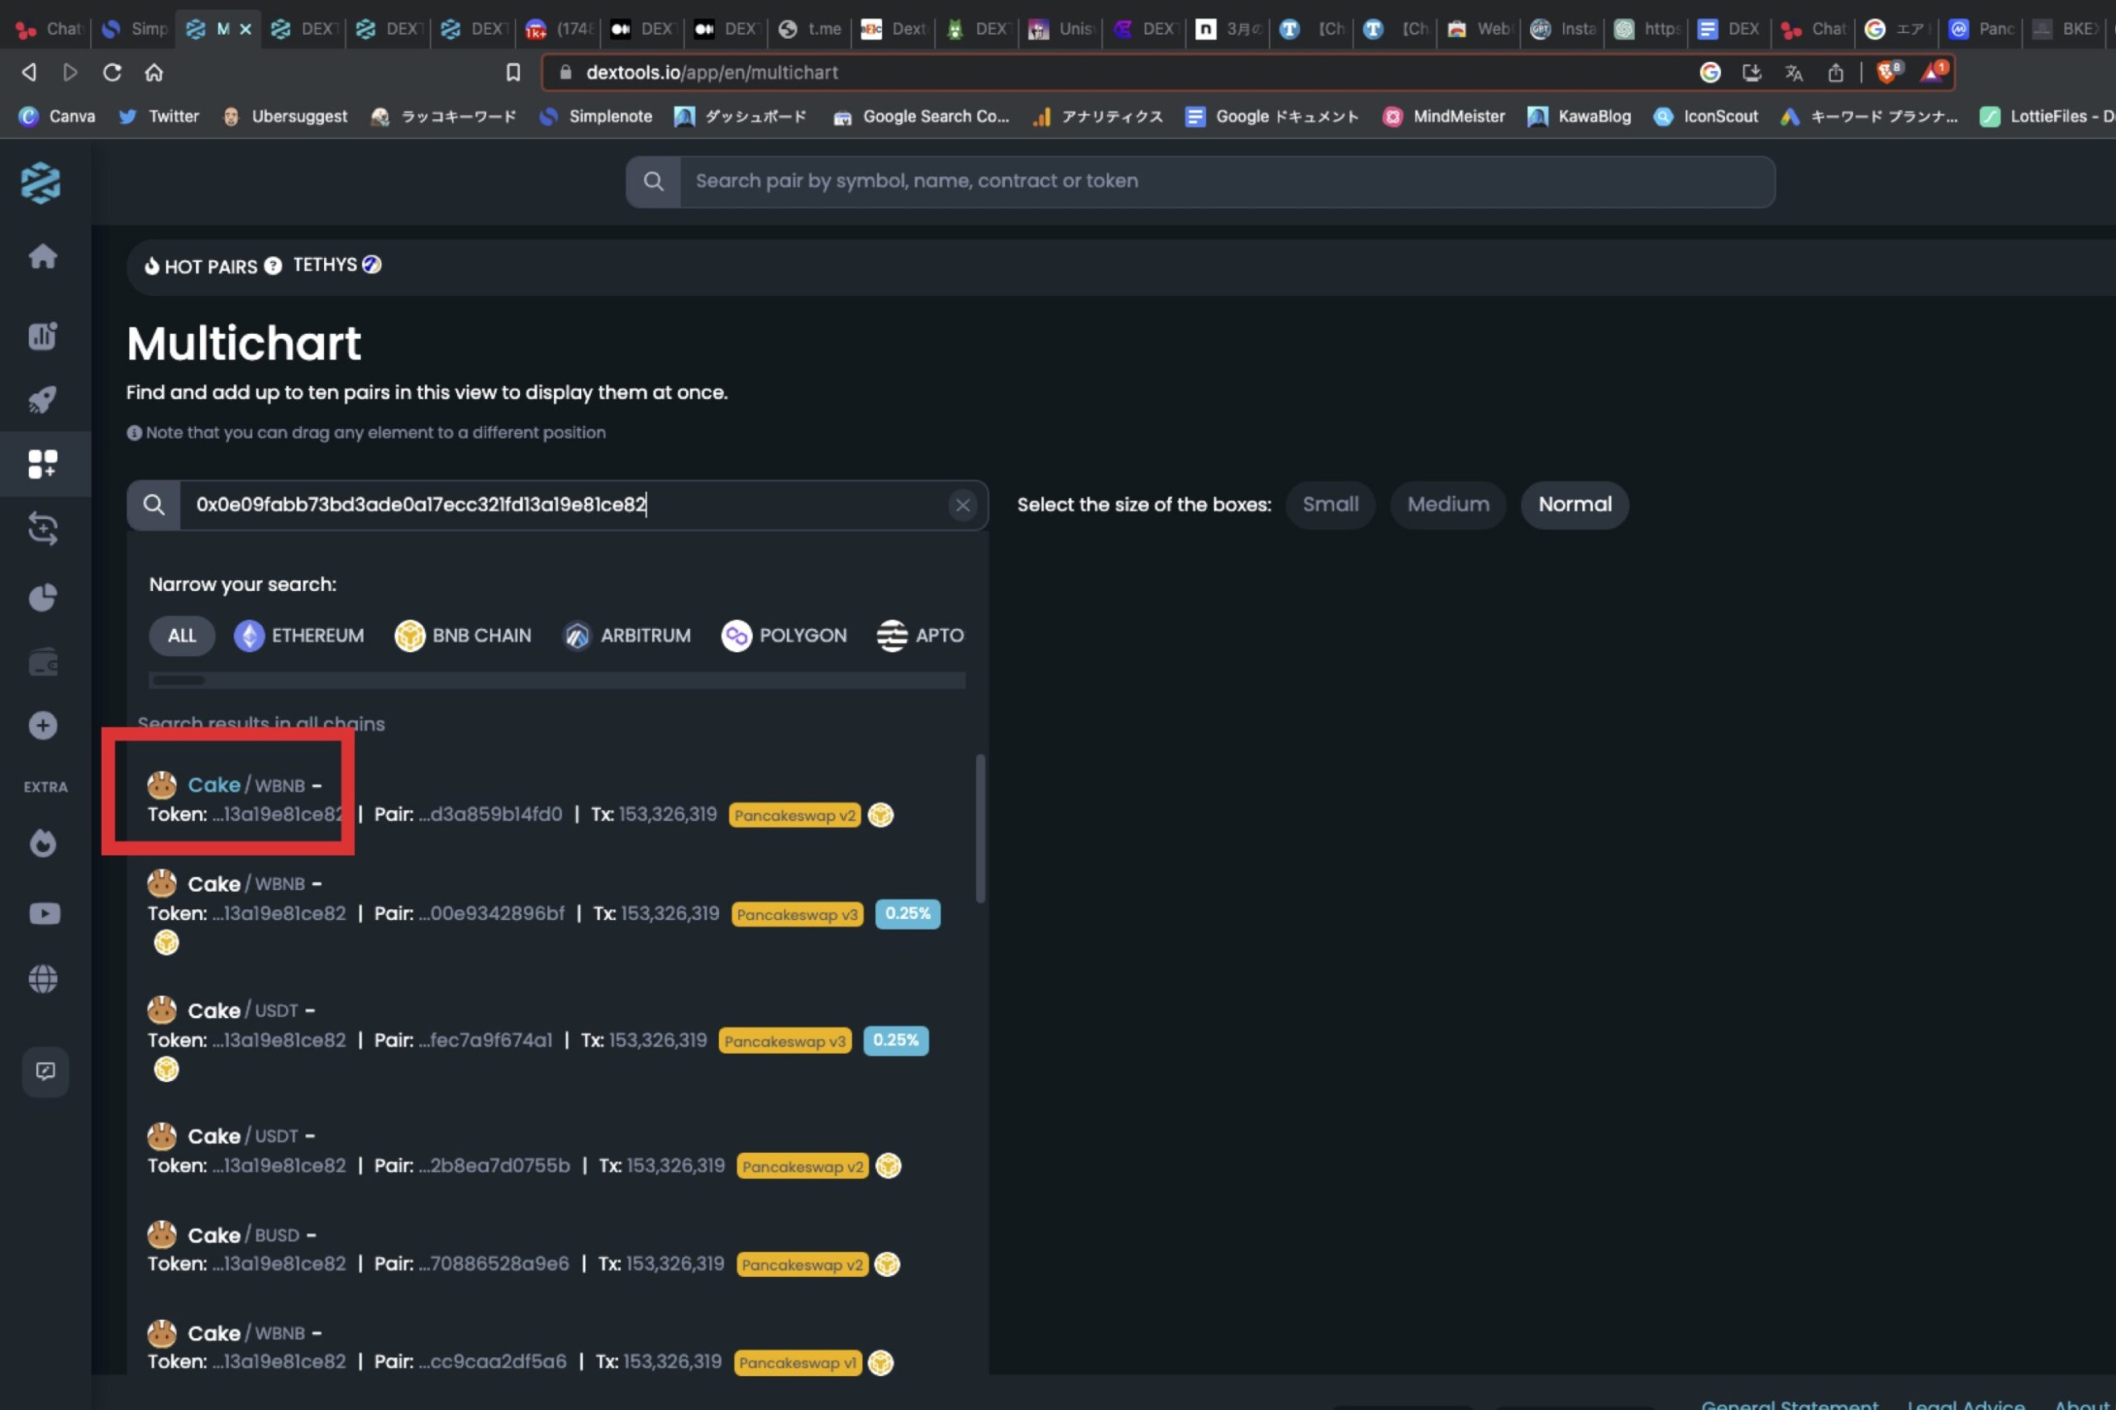Select Normal box size option
The width and height of the screenshot is (2116, 1410).
[x=1574, y=504]
